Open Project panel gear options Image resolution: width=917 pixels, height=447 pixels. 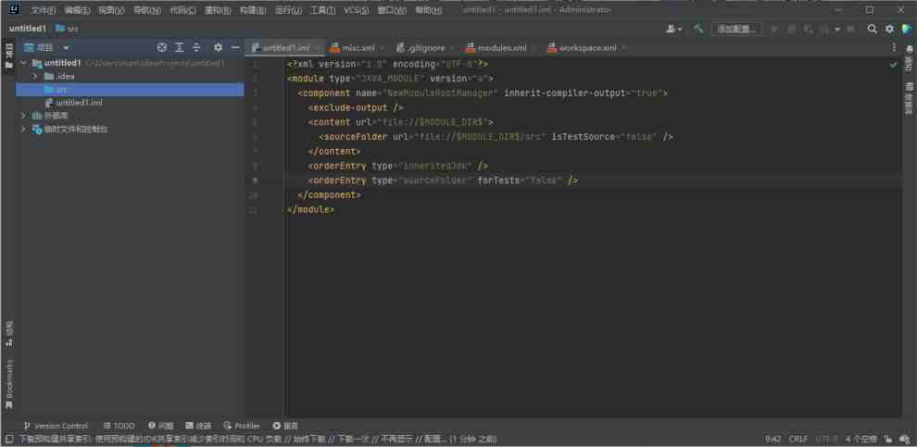tap(219, 47)
